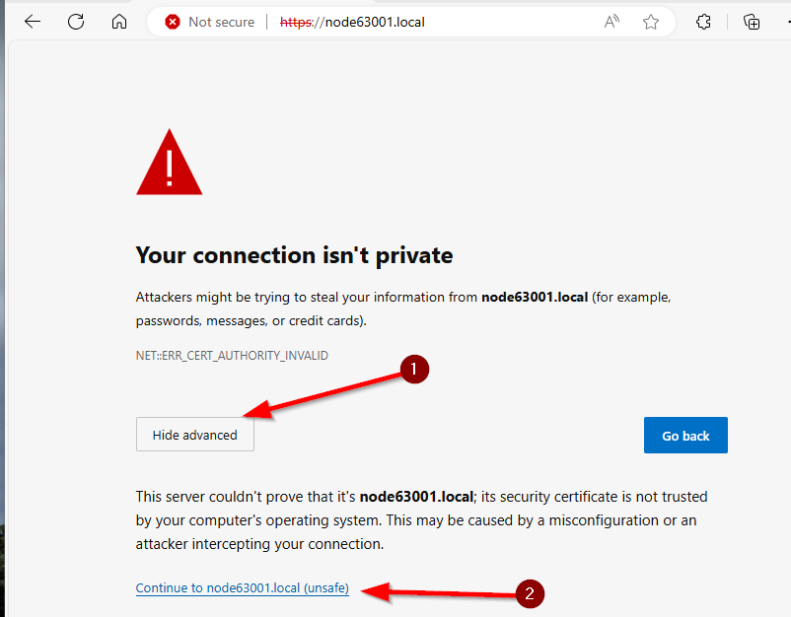Click the red Not secure warning icon
The image size is (791, 617).
pyautogui.click(x=173, y=22)
